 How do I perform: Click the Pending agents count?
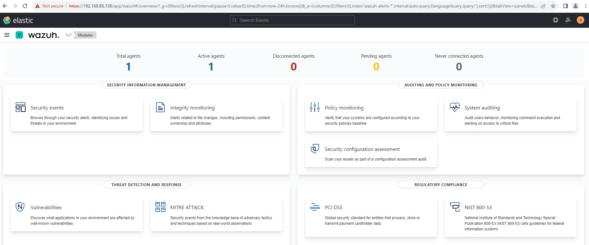click(x=376, y=67)
